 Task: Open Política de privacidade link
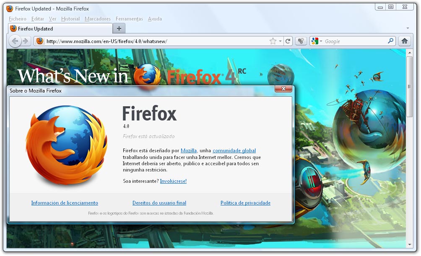tap(245, 203)
